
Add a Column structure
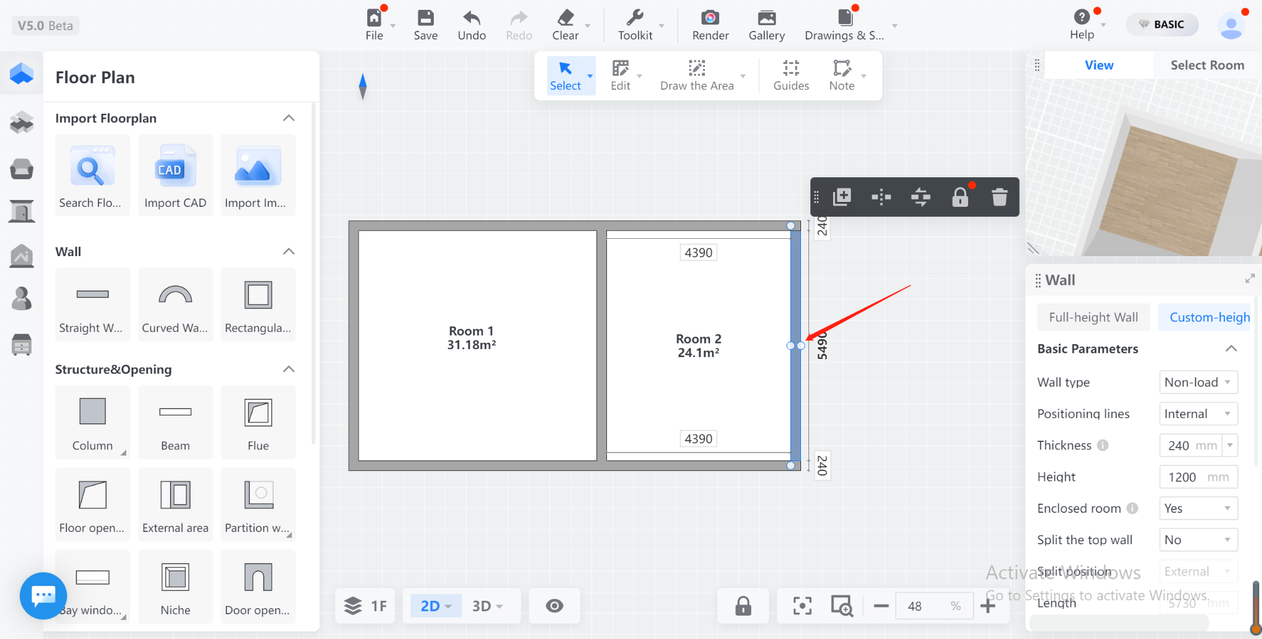(92, 422)
